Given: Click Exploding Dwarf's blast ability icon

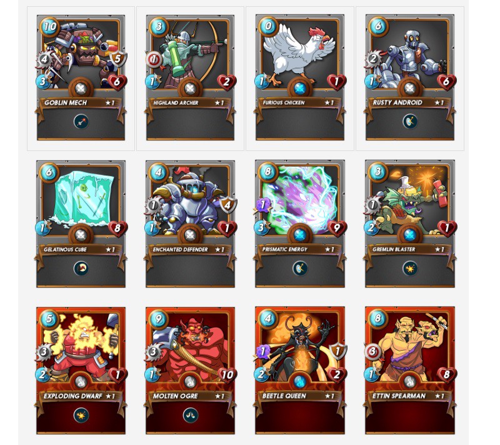Looking at the screenshot, I should click(81, 415).
